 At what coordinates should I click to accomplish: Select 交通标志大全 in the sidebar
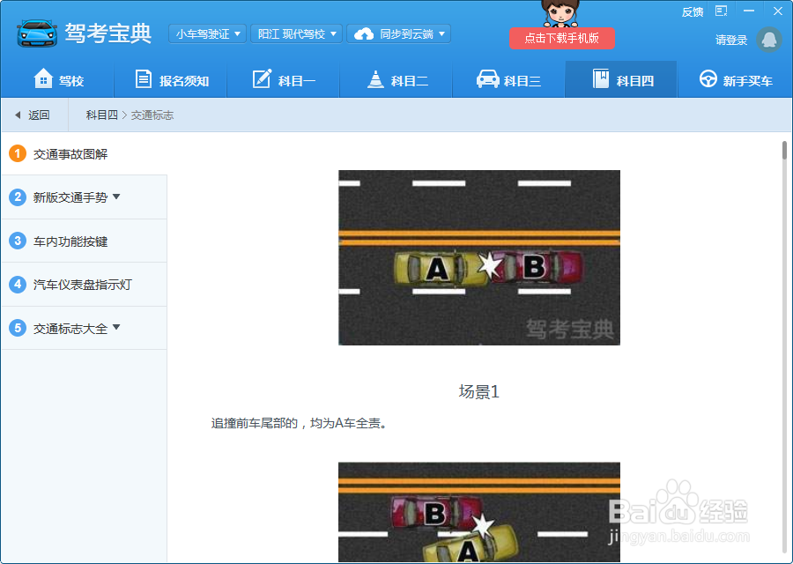click(84, 328)
